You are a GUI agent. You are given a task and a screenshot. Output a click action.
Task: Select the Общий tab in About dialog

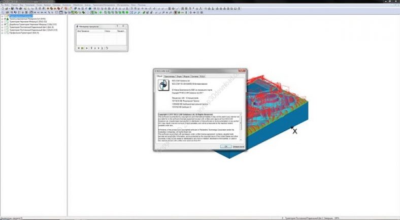point(159,76)
